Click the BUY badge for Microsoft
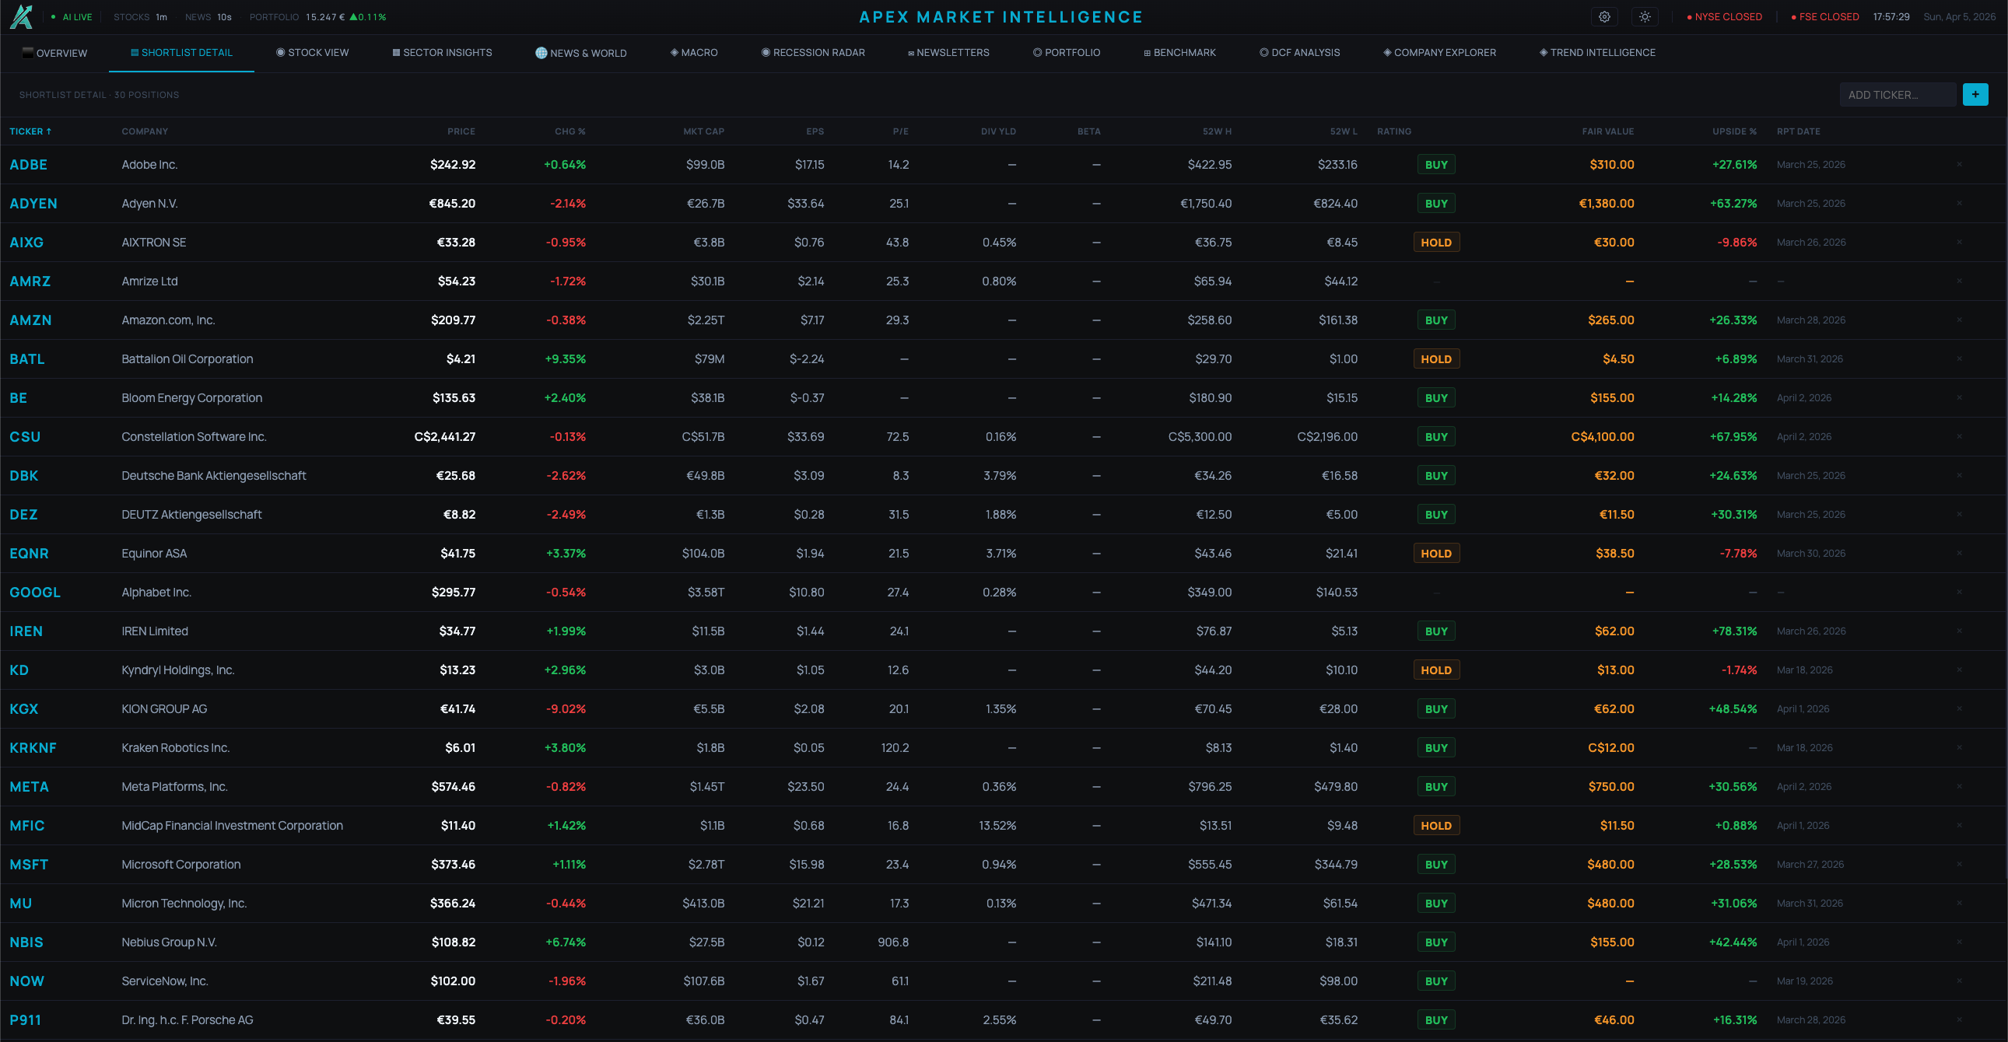 1436,864
